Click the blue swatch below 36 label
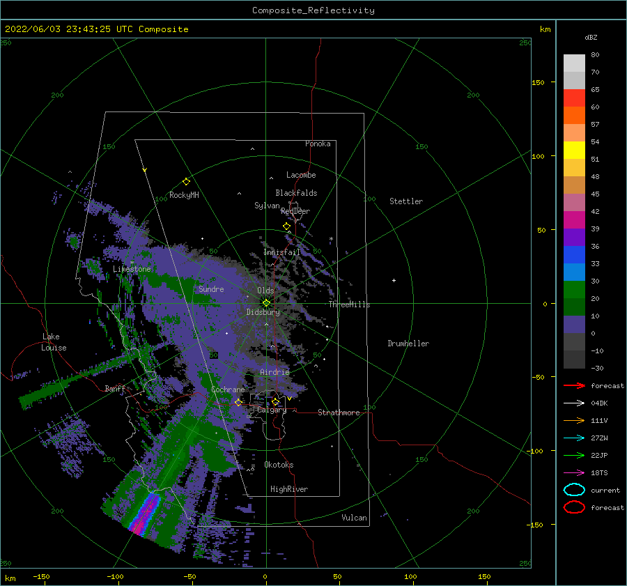The height and width of the screenshot is (586, 627). (574, 254)
